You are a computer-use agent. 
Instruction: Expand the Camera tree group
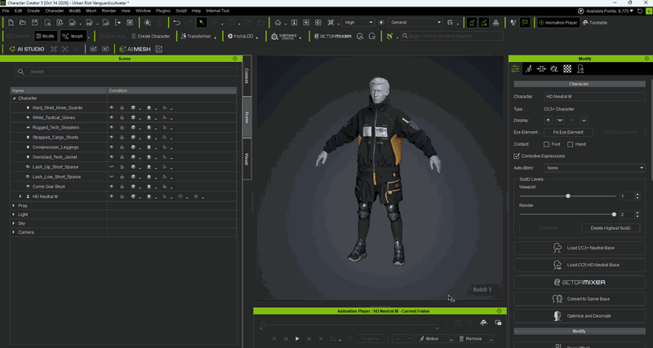click(14, 232)
